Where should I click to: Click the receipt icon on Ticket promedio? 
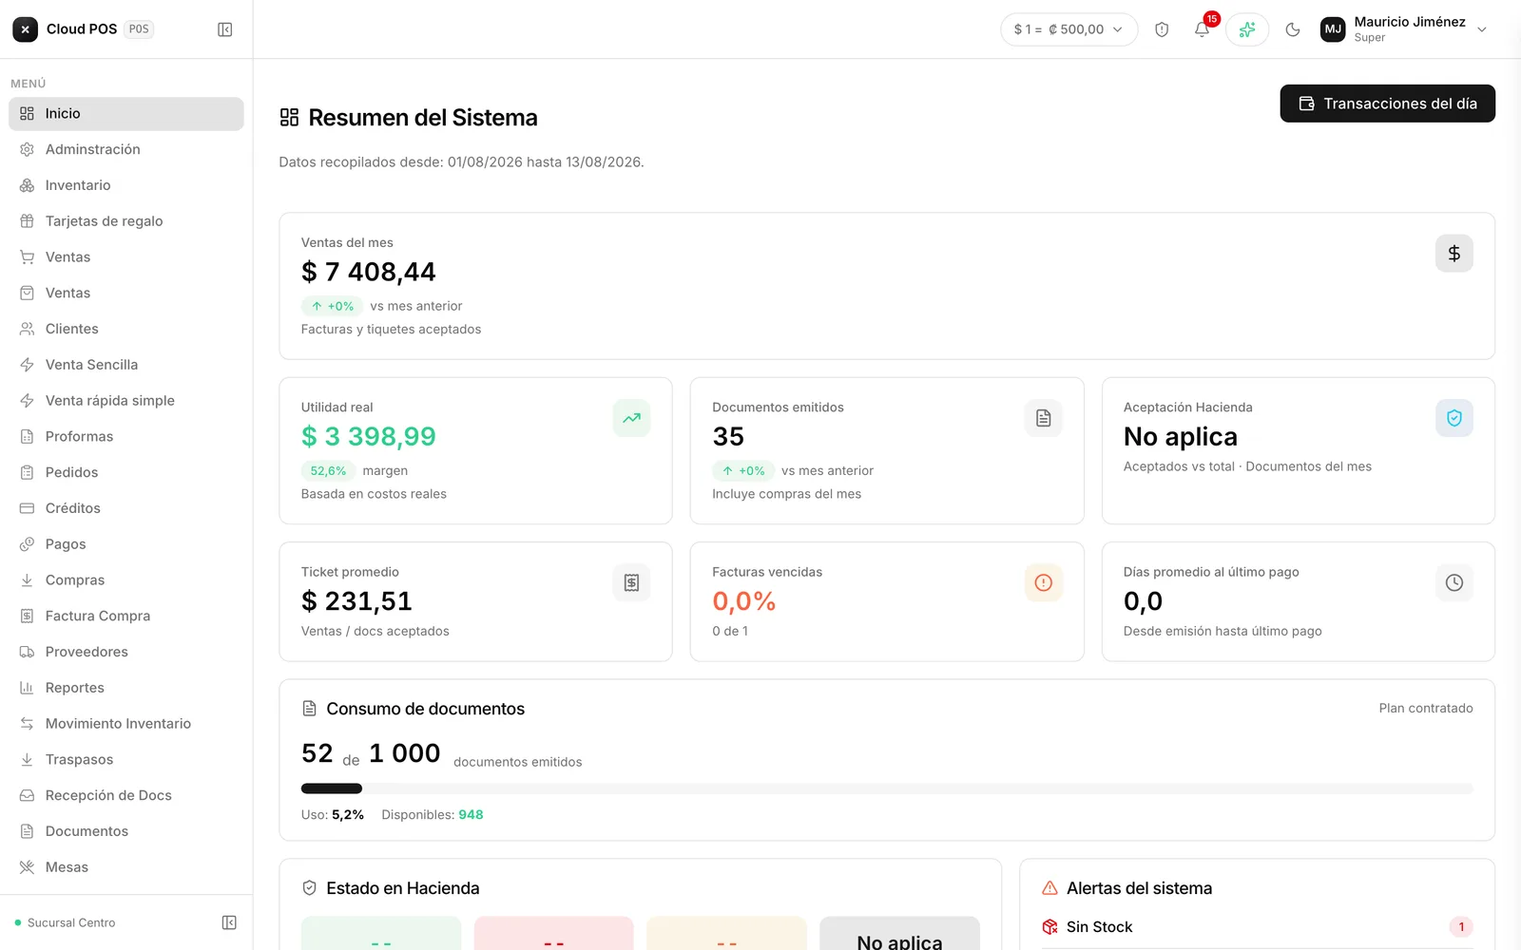click(631, 583)
